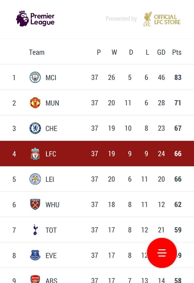
Task: Select the Pts column header
Action: coord(177,52)
